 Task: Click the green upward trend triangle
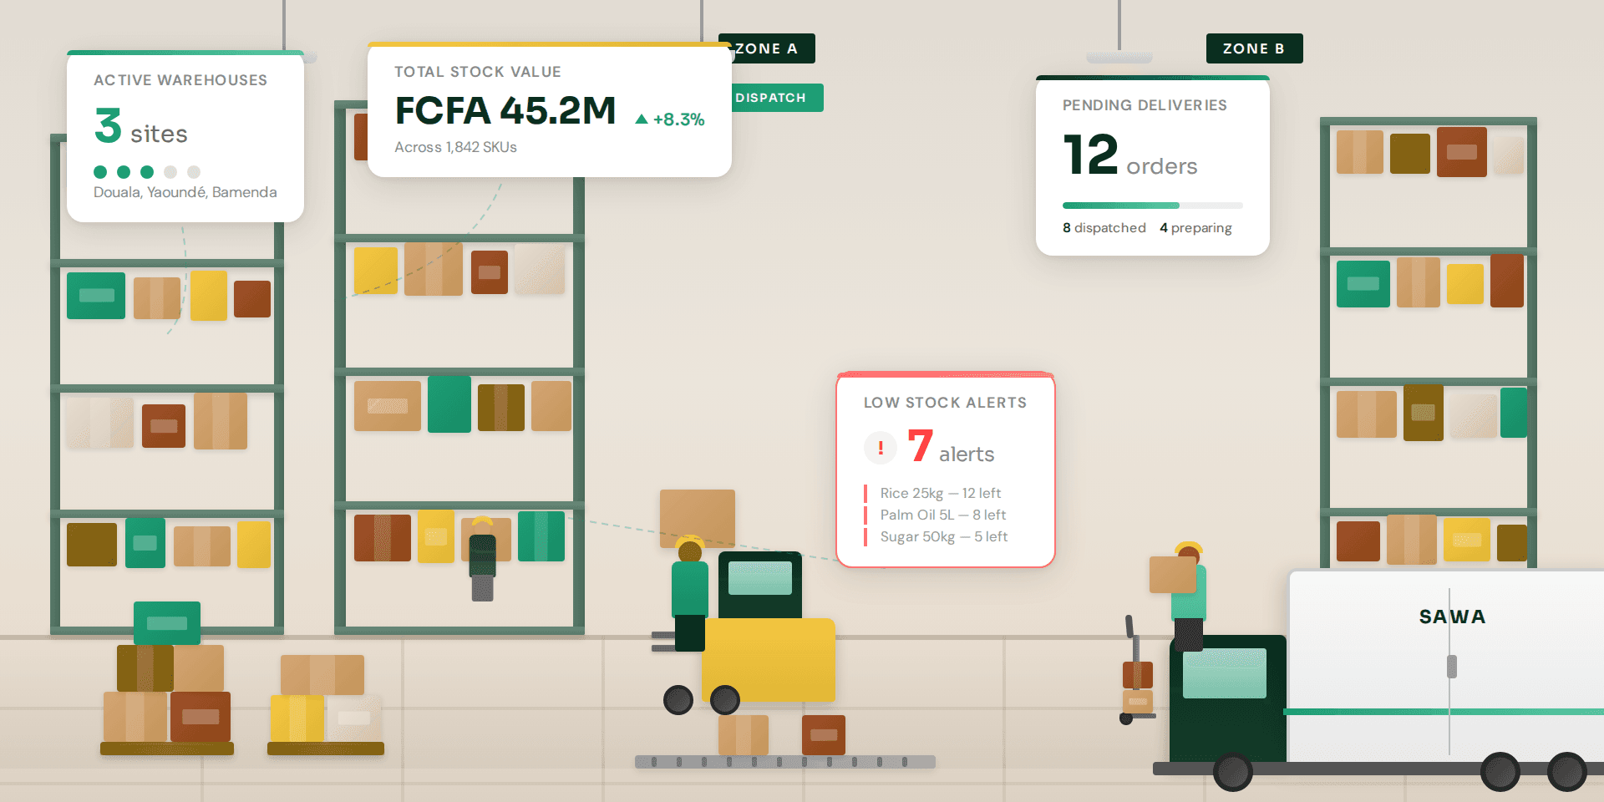point(642,119)
